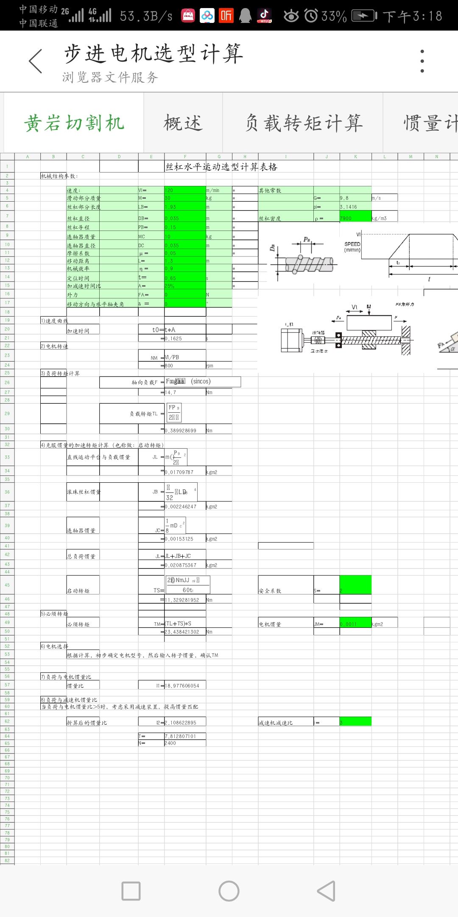Tap the QQ penguin notification icon

coord(245,16)
